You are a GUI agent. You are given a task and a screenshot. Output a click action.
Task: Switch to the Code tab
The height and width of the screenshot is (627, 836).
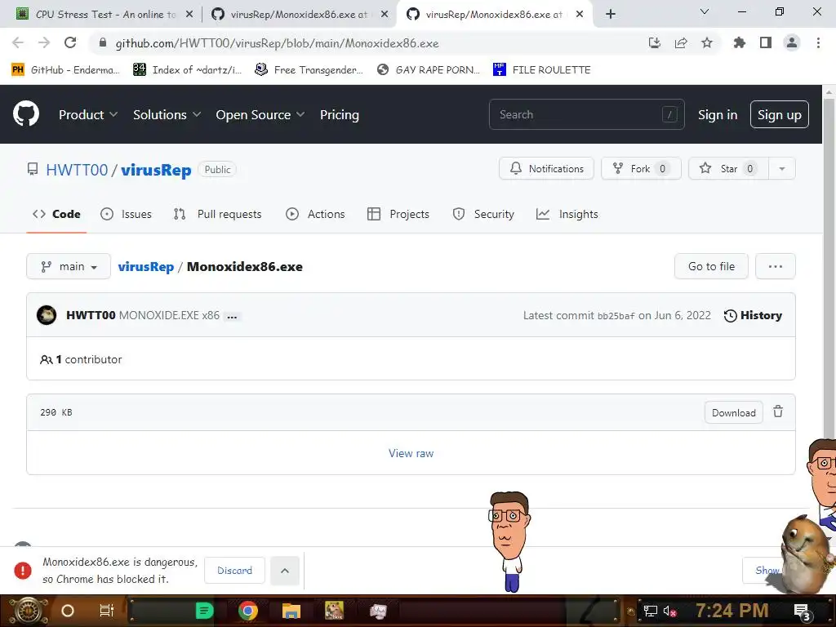tap(56, 214)
